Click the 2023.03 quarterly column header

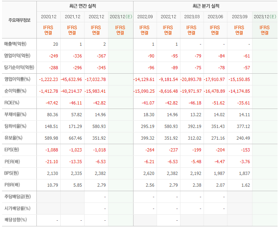click(x=192, y=17)
